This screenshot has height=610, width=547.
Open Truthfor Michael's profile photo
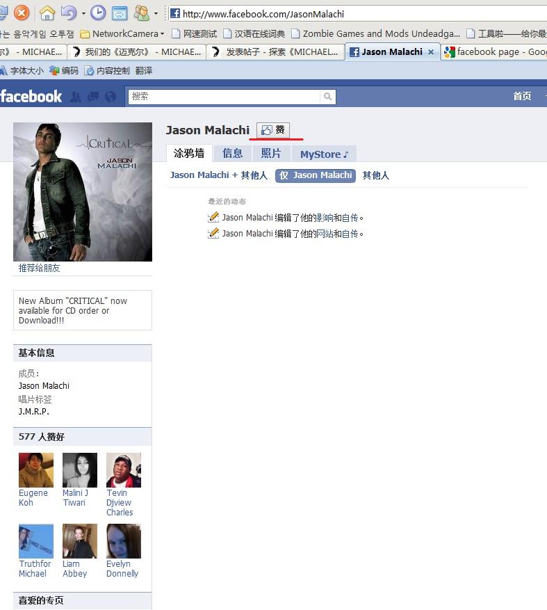[36, 541]
